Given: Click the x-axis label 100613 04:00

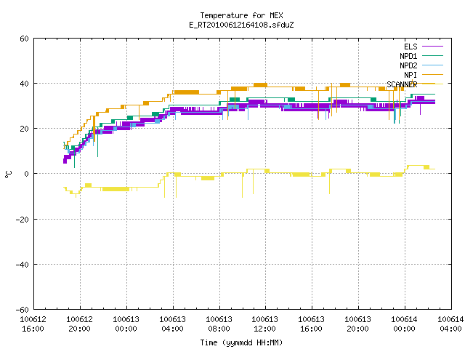Looking at the screenshot, I should [x=173, y=324].
